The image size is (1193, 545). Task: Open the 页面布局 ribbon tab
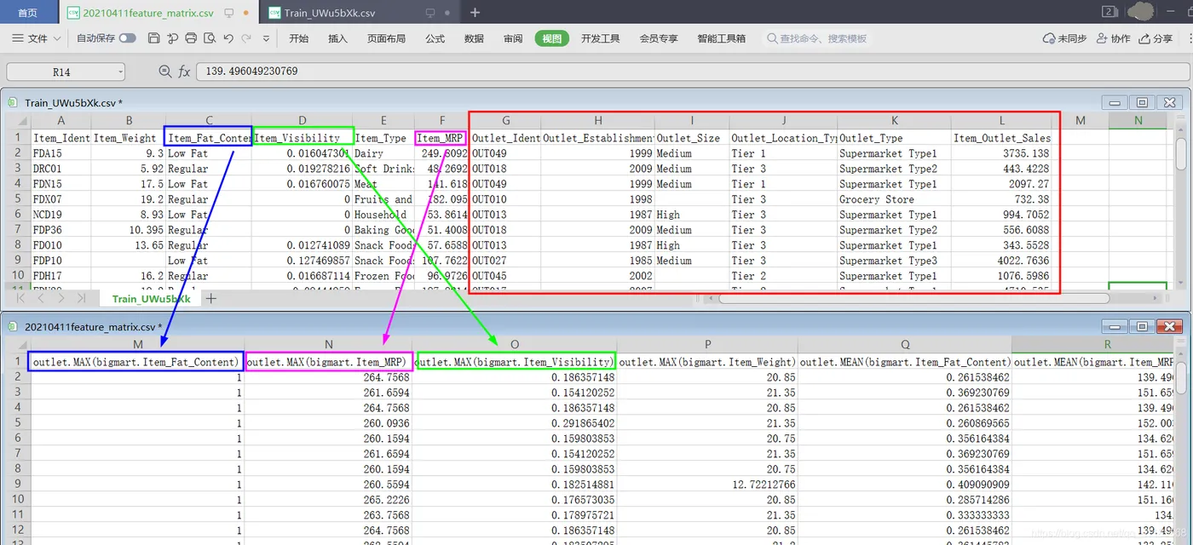pyautogui.click(x=386, y=38)
